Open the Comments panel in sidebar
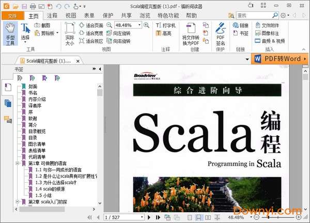 [8, 120]
